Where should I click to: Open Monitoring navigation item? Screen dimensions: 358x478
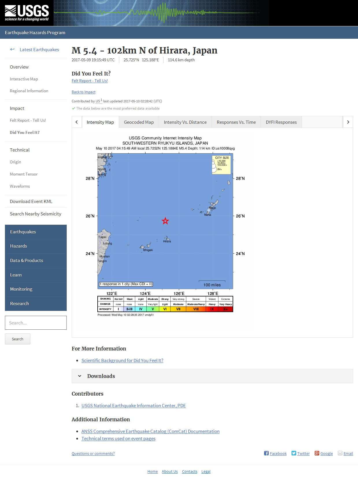(36, 289)
